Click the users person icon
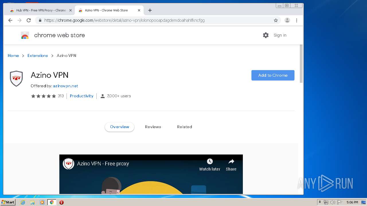Screen dimensions: 367x206 pos(103,96)
